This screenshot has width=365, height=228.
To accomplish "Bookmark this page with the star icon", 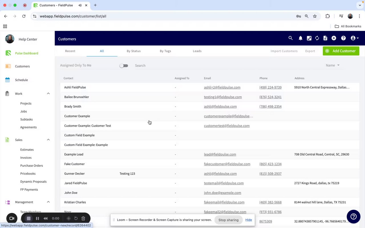I will 315,16.
